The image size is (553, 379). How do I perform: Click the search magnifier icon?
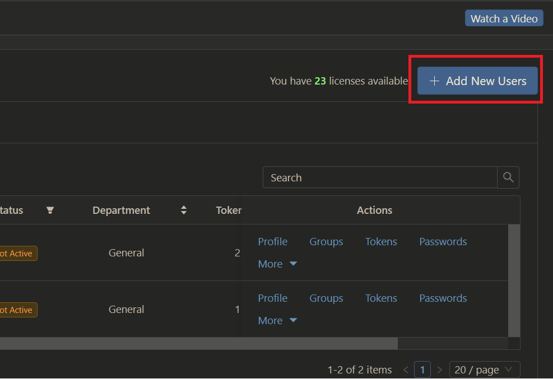click(508, 177)
